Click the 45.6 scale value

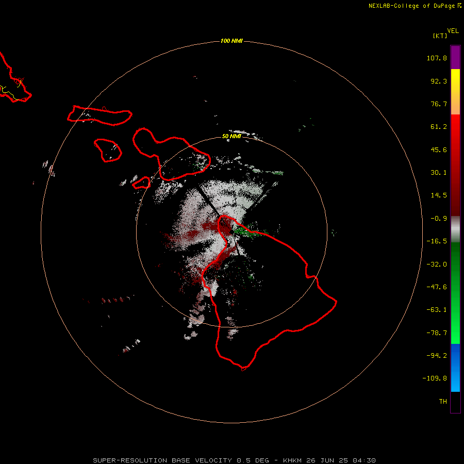(439, 150)
